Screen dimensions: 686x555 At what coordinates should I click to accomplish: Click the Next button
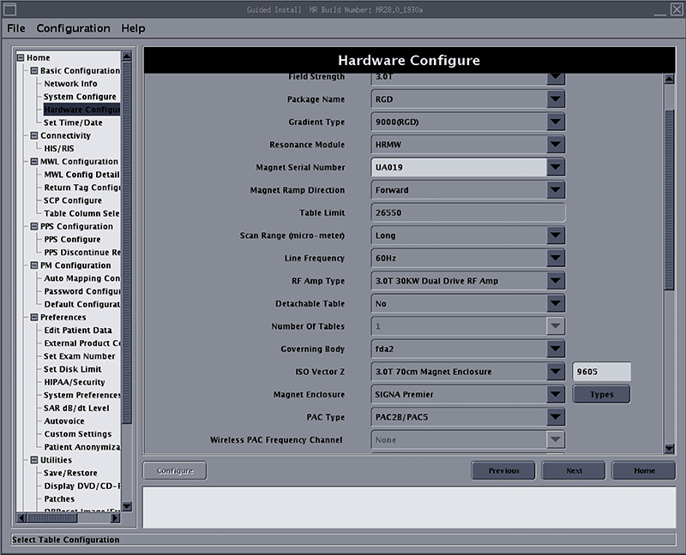tap(574, 470)
